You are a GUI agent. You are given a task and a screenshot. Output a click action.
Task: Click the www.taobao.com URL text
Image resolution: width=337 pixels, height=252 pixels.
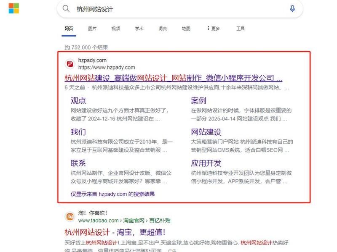[x=99, y=220]
